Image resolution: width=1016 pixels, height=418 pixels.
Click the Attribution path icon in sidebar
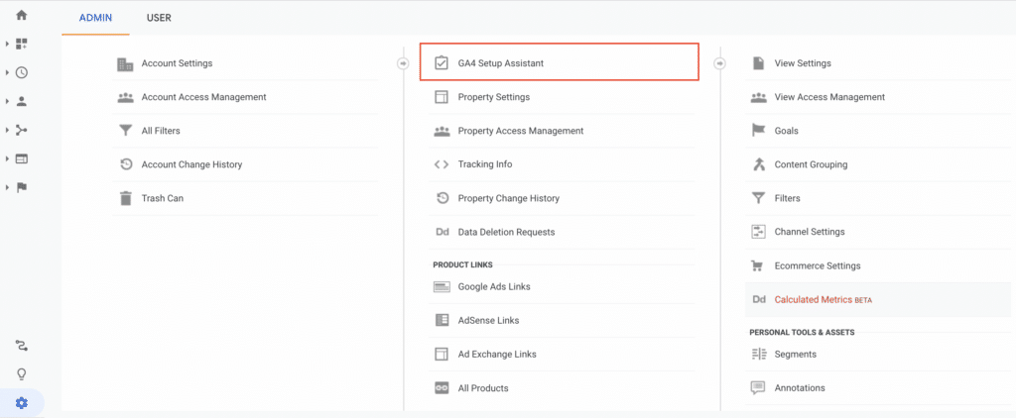pos(22,346)
